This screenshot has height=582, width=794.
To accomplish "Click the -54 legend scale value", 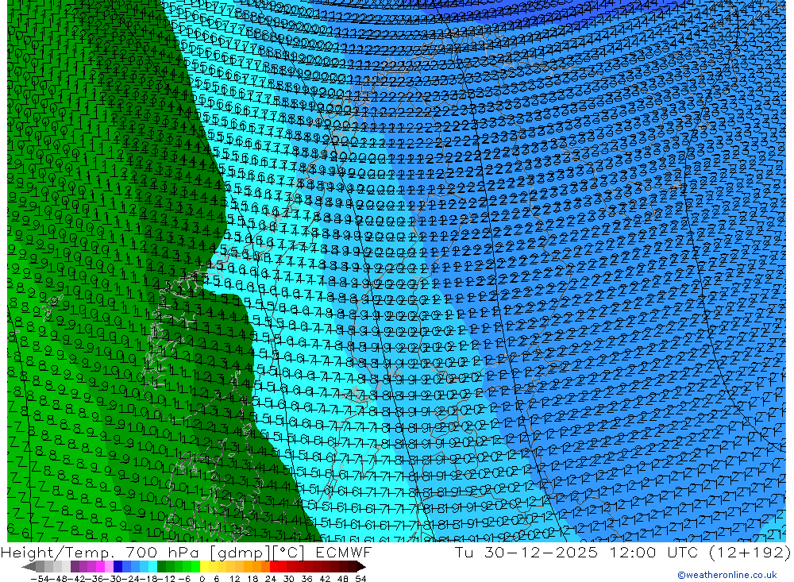I will (40, 579).
